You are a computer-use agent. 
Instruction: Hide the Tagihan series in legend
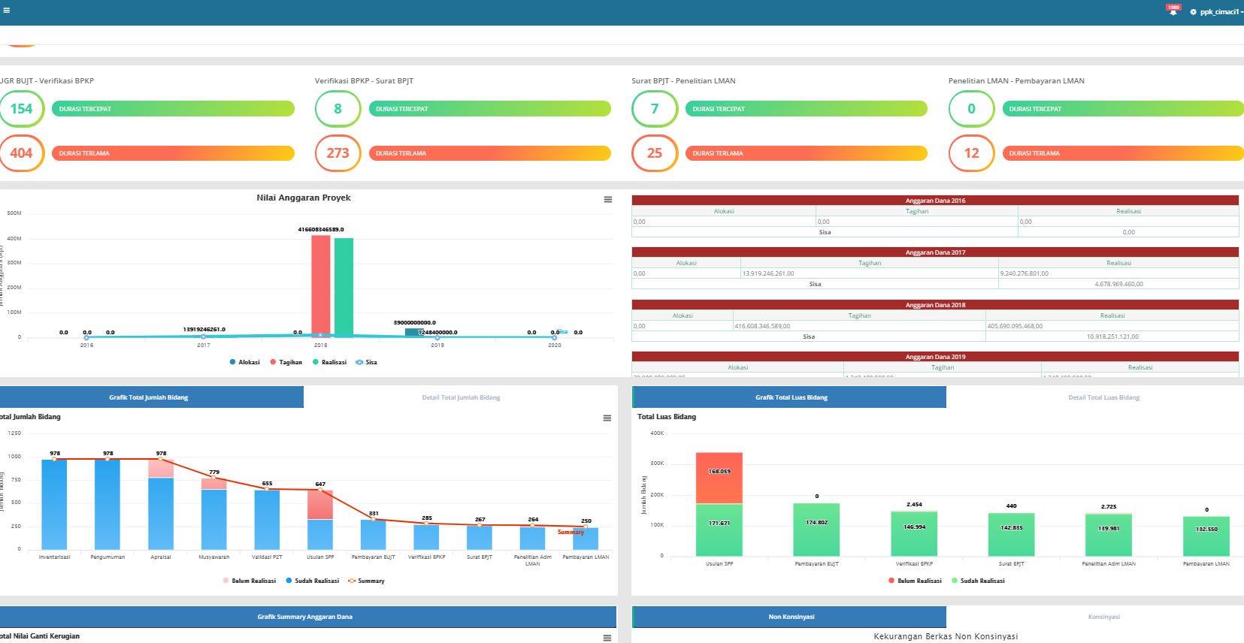point(286,362)
